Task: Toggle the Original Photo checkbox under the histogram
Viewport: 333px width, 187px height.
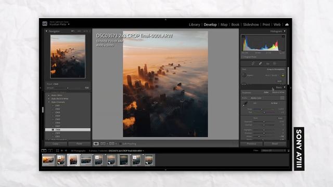Action: [242, 57]
